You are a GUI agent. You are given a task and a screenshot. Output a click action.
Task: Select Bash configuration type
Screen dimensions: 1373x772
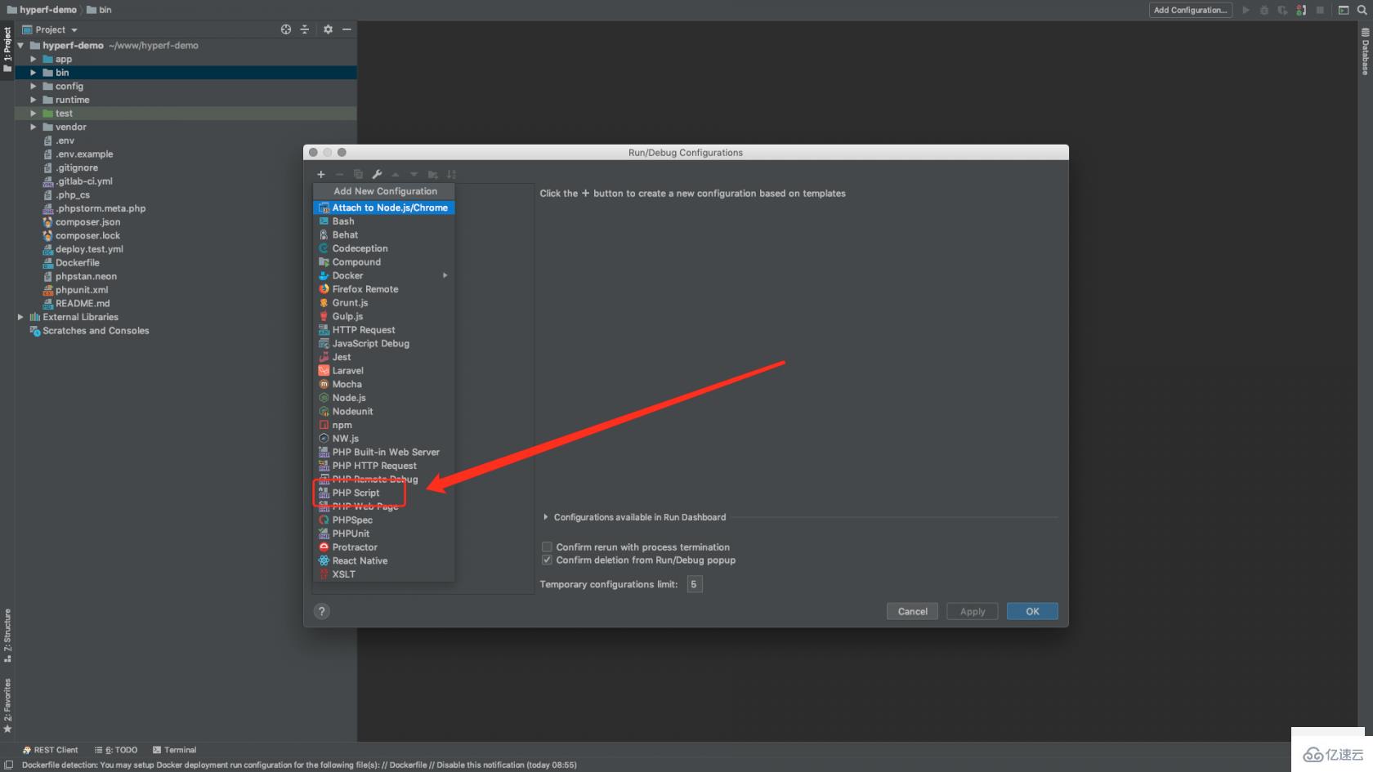tap(383, 221)
